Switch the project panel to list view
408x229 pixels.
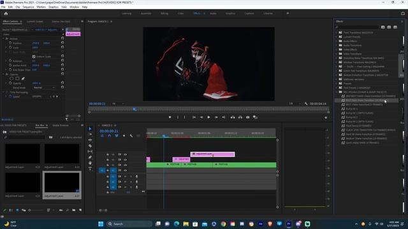click(x=11, y=210)
